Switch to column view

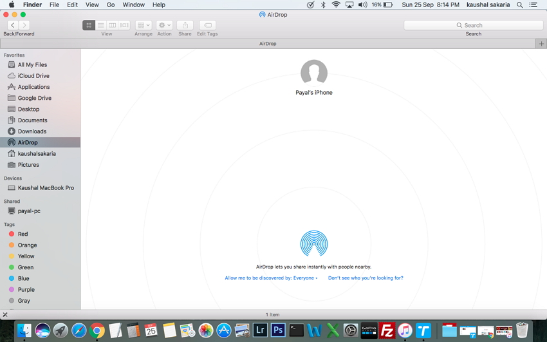pos(112,25)
